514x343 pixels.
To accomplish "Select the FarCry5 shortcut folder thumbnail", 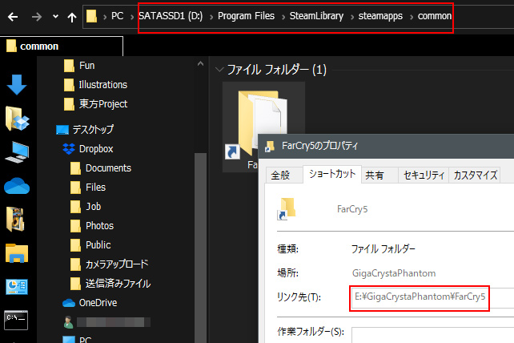I will pos(263,127).
